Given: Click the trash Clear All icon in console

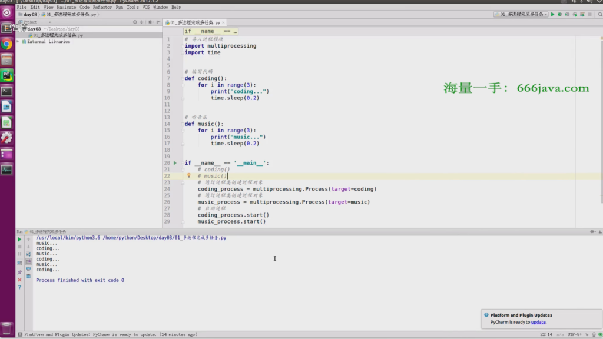Looking at the screenshot, I should click(x=28, y=276).
